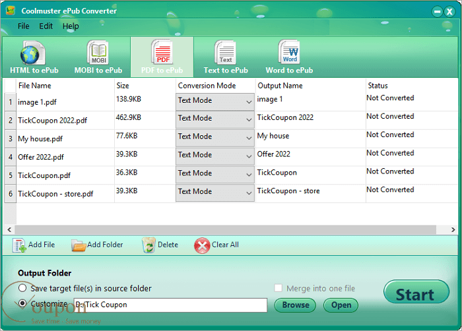Image resolution: width=462 pixels, height=331 pixels.
Task: Click the Start conversion button
Action: [x=416, y=292]
